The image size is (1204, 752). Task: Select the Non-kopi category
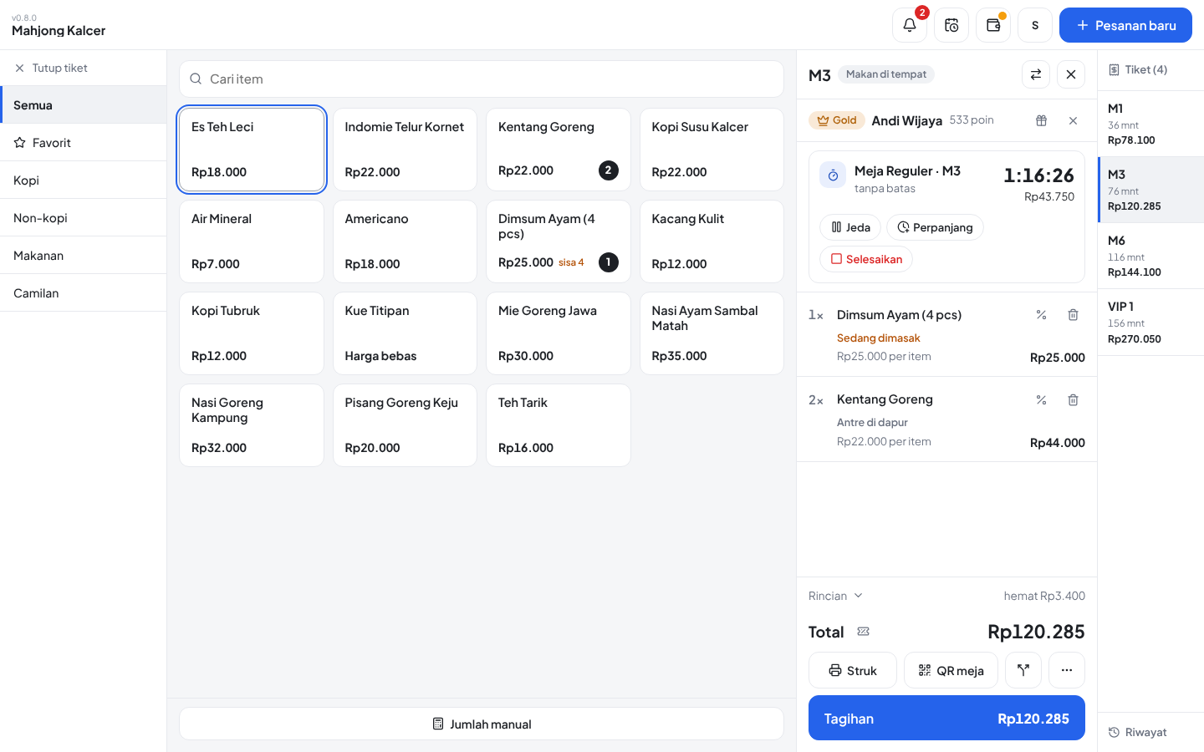84,217
